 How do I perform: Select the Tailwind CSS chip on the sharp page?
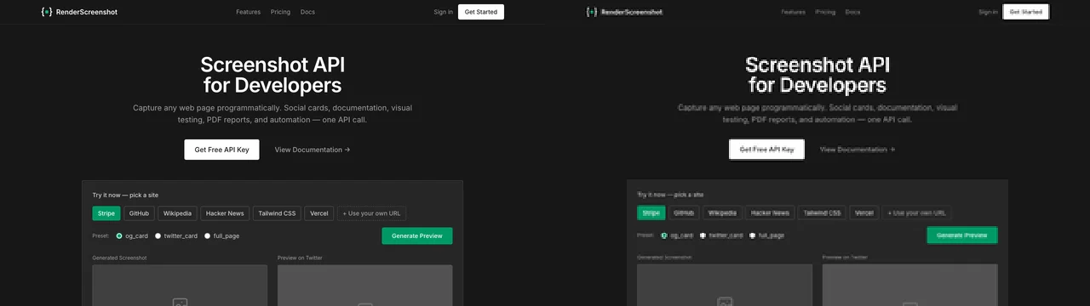(277, 213)
